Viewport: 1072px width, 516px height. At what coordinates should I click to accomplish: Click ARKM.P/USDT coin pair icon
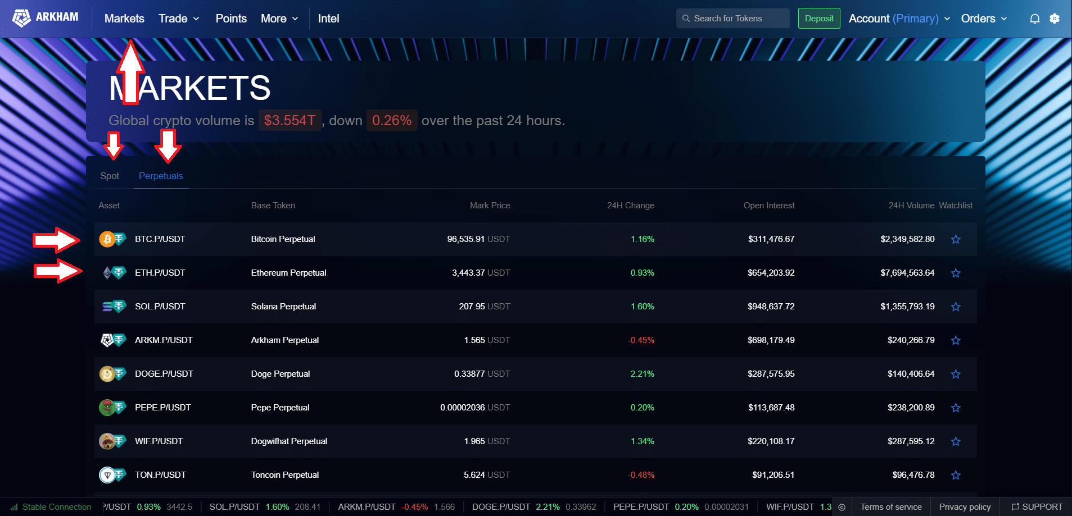pos(113,340)
